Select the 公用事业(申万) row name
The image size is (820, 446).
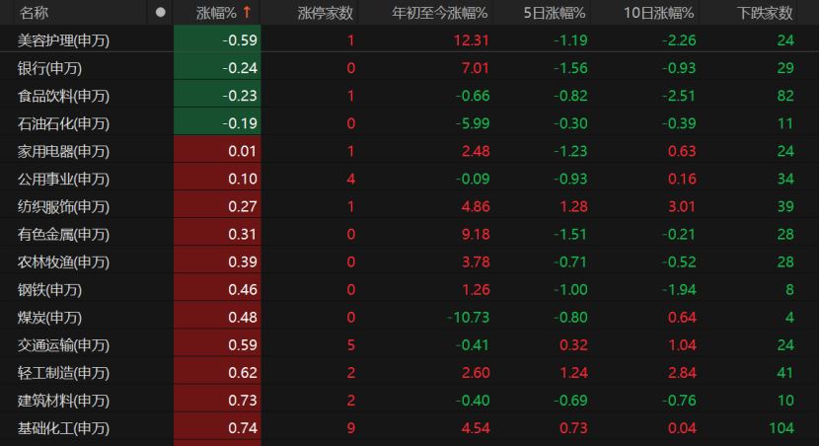pos(63,179)
